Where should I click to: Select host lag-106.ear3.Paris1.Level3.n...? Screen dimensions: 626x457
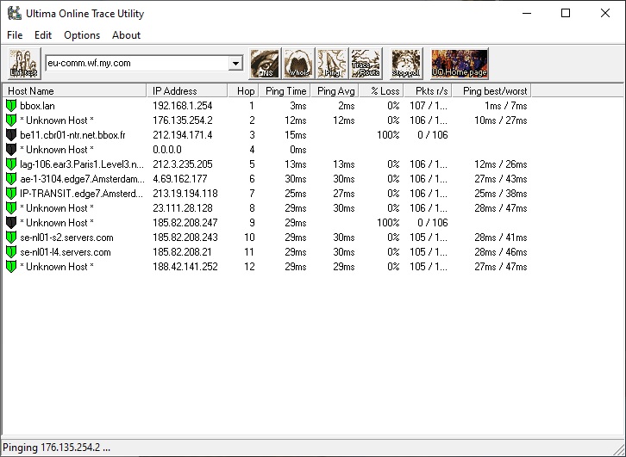tap(82, 164)
